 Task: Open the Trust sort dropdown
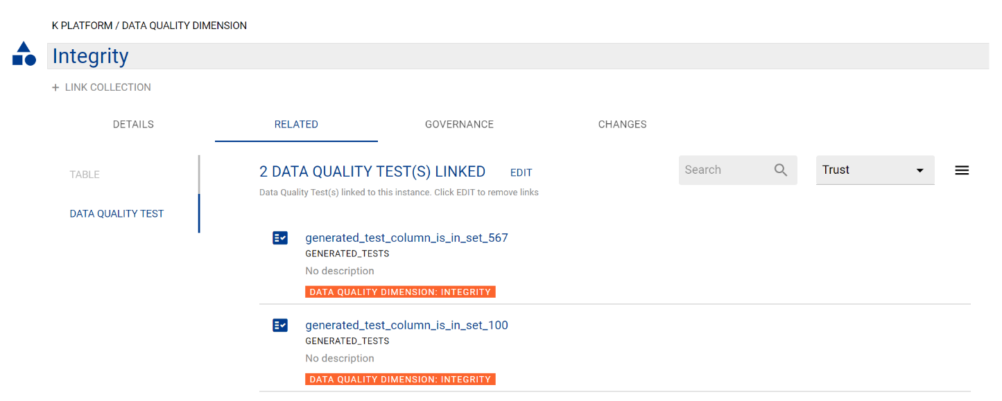[x=874, y=170]
